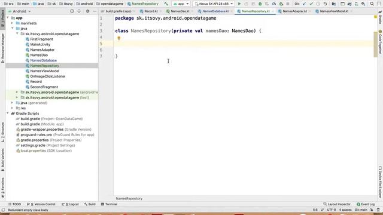
Task: Switch to the NamesDatabase.kt tab
Action: coord(215,11)
